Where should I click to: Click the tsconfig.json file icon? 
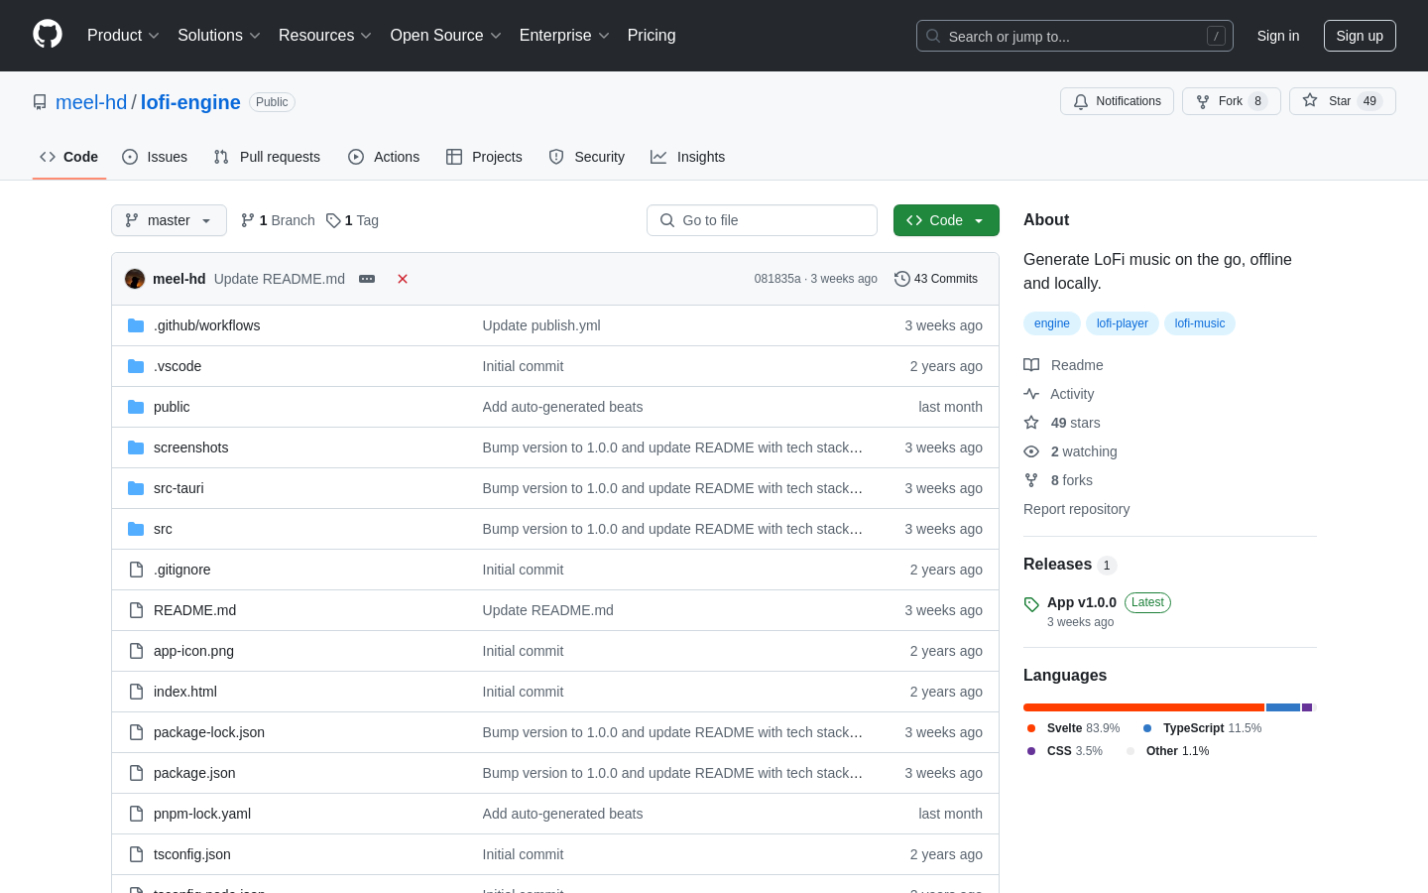point(136,854)
